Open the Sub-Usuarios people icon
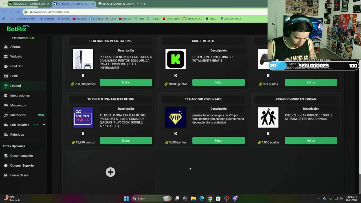361x203 pixels. (x=6, y=125)
